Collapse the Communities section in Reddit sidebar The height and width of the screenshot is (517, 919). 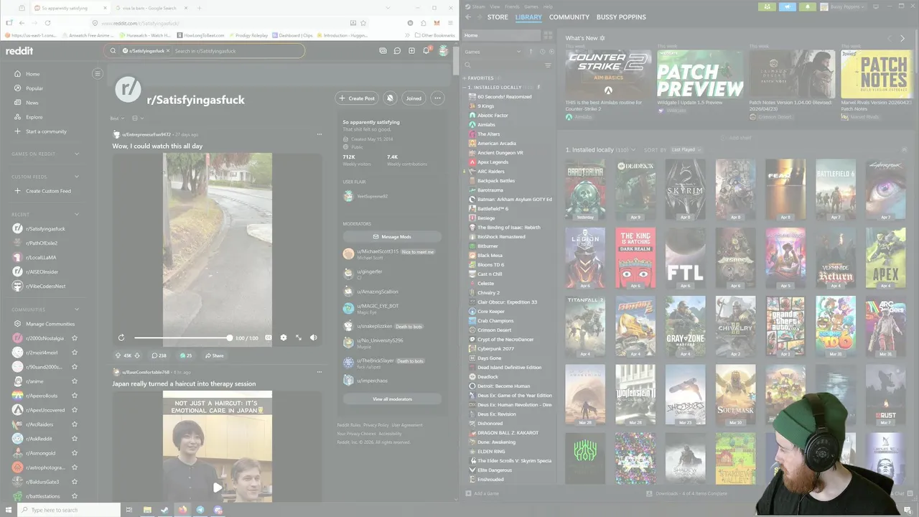point(77,309)
